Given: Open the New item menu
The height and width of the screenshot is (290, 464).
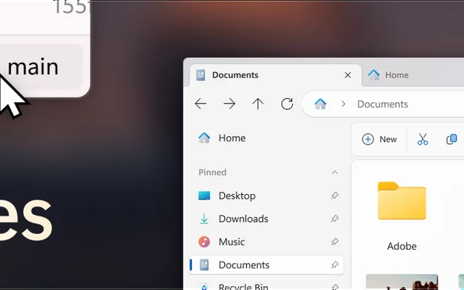Looking at the screenshot, I should point(379,139).
